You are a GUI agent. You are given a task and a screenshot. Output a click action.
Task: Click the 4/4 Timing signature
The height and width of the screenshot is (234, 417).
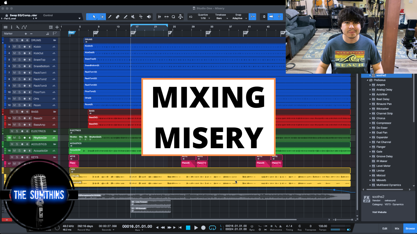289,226
